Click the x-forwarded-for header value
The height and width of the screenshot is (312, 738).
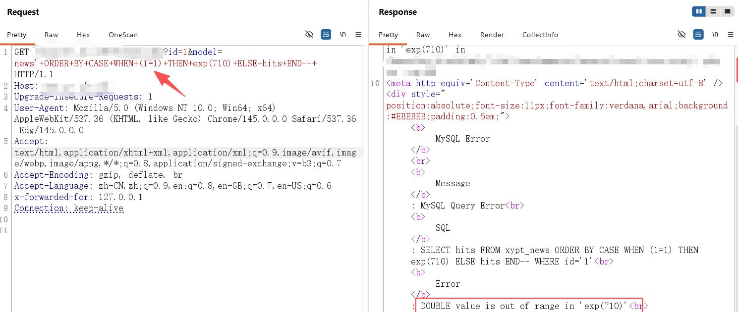(x=120, y=197)
